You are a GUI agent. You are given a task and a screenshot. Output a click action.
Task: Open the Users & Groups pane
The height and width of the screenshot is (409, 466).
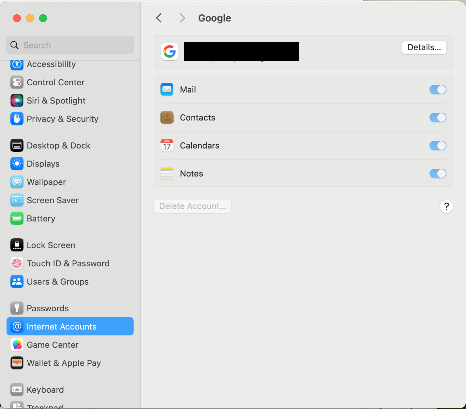(70, 282)
